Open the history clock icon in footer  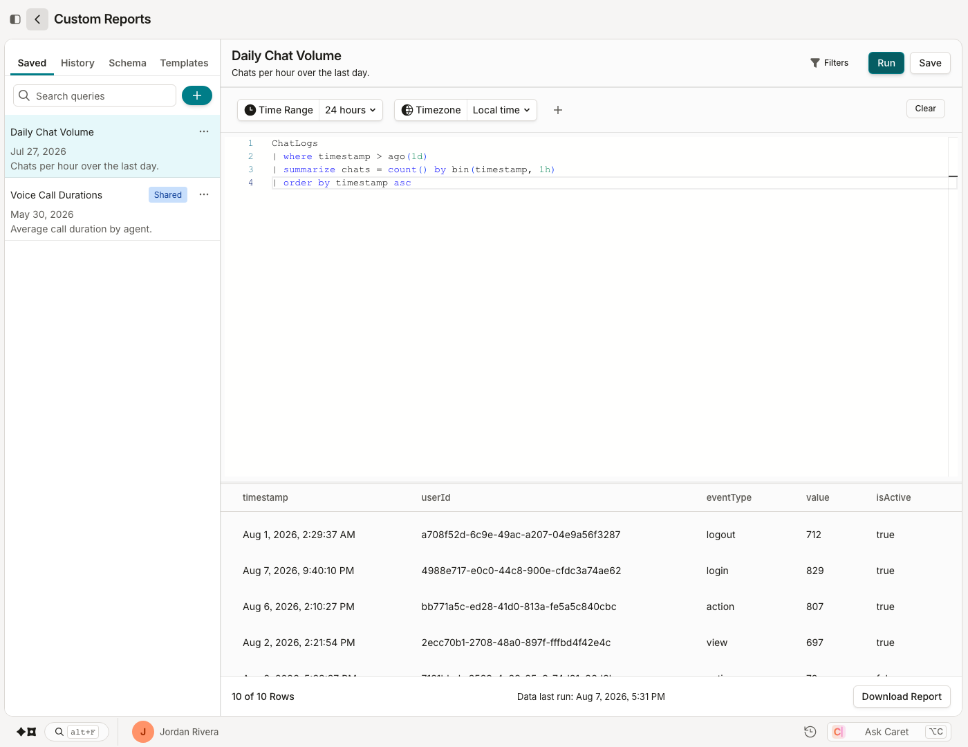tap(810, 732)
